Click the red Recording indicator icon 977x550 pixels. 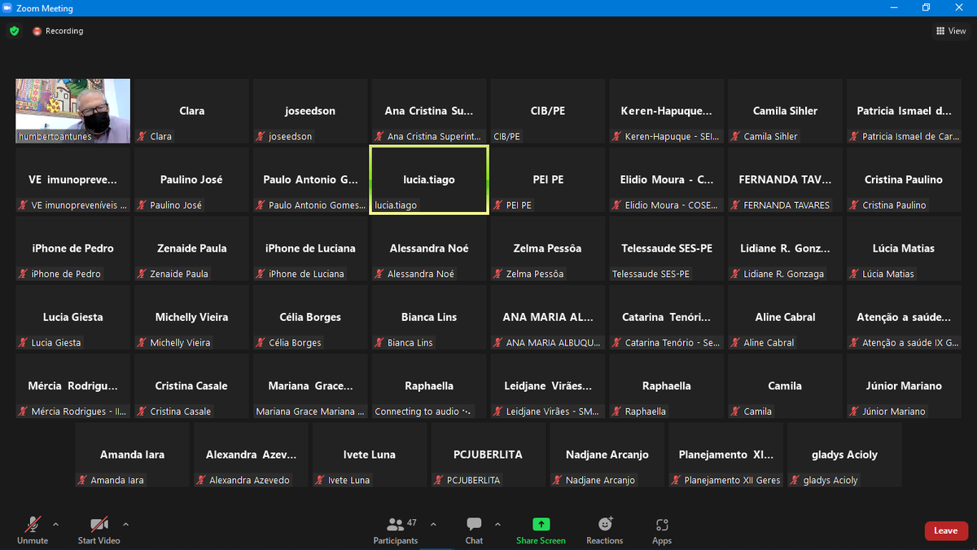pyautogui.click(x=37, y=31)
